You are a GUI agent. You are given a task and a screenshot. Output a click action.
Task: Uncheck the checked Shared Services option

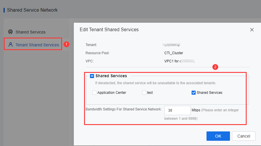coord(194,93)
